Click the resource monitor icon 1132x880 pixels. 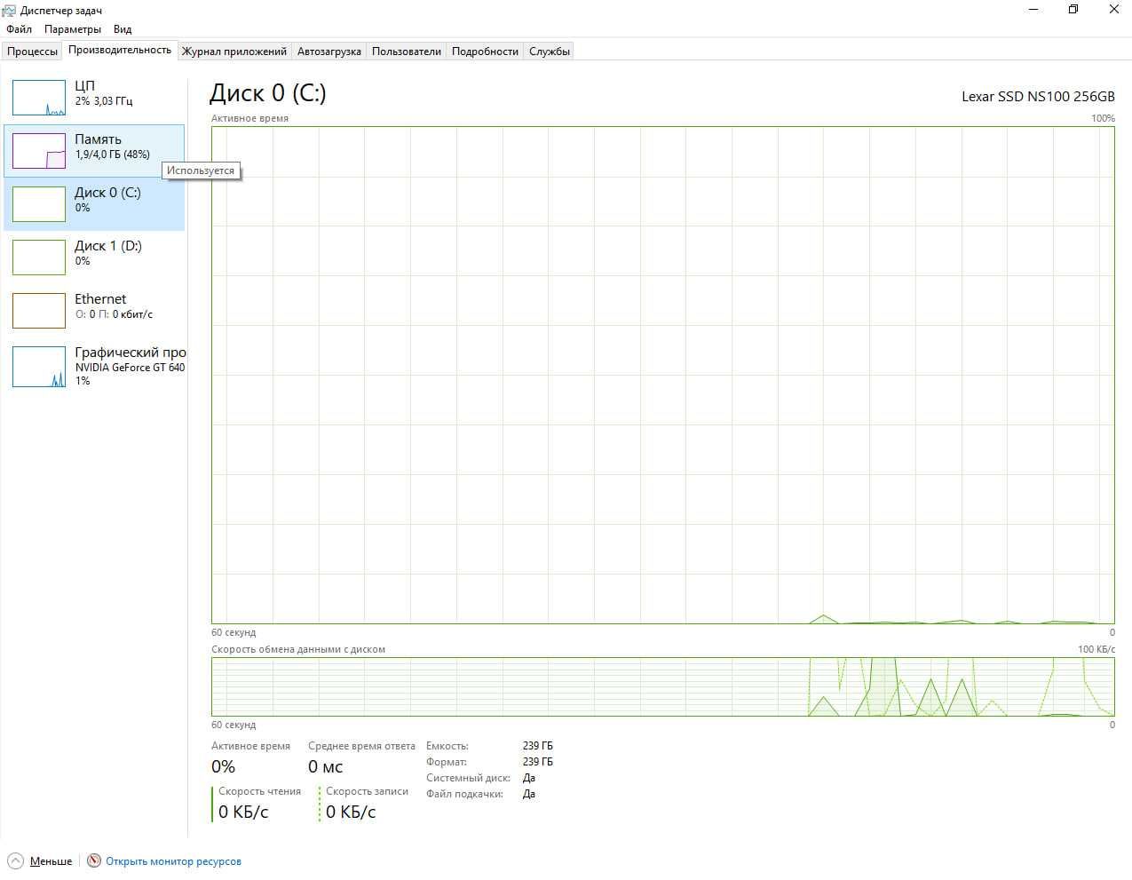point(94,860)
